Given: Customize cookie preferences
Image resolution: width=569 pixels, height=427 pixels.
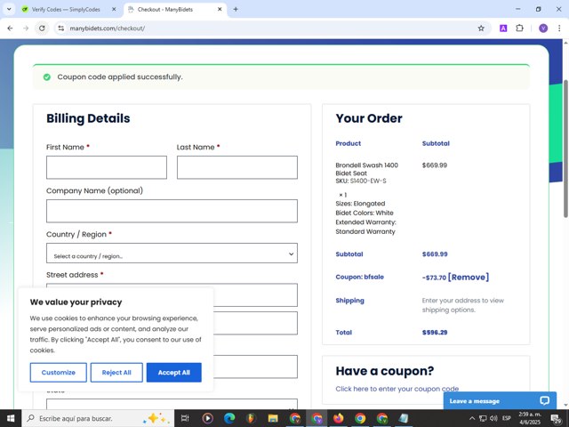Looking at the screenshot, I should pyautogui.click(x=58, y=373).
